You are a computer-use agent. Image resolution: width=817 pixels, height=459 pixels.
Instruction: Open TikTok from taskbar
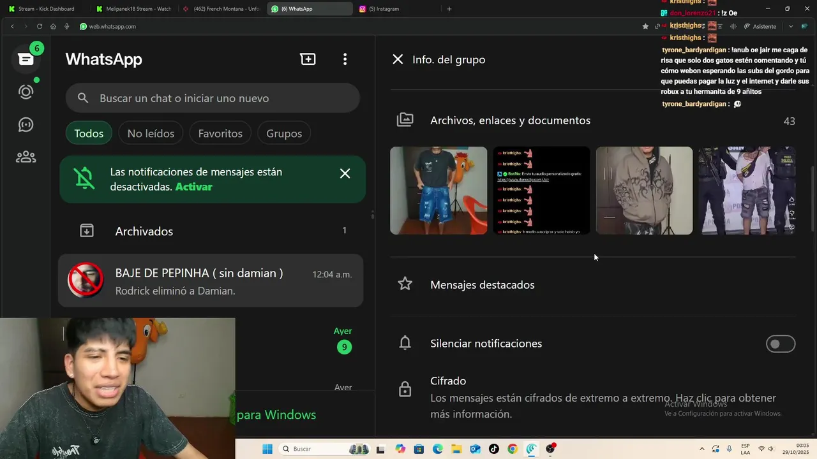(x=494, y=449)
